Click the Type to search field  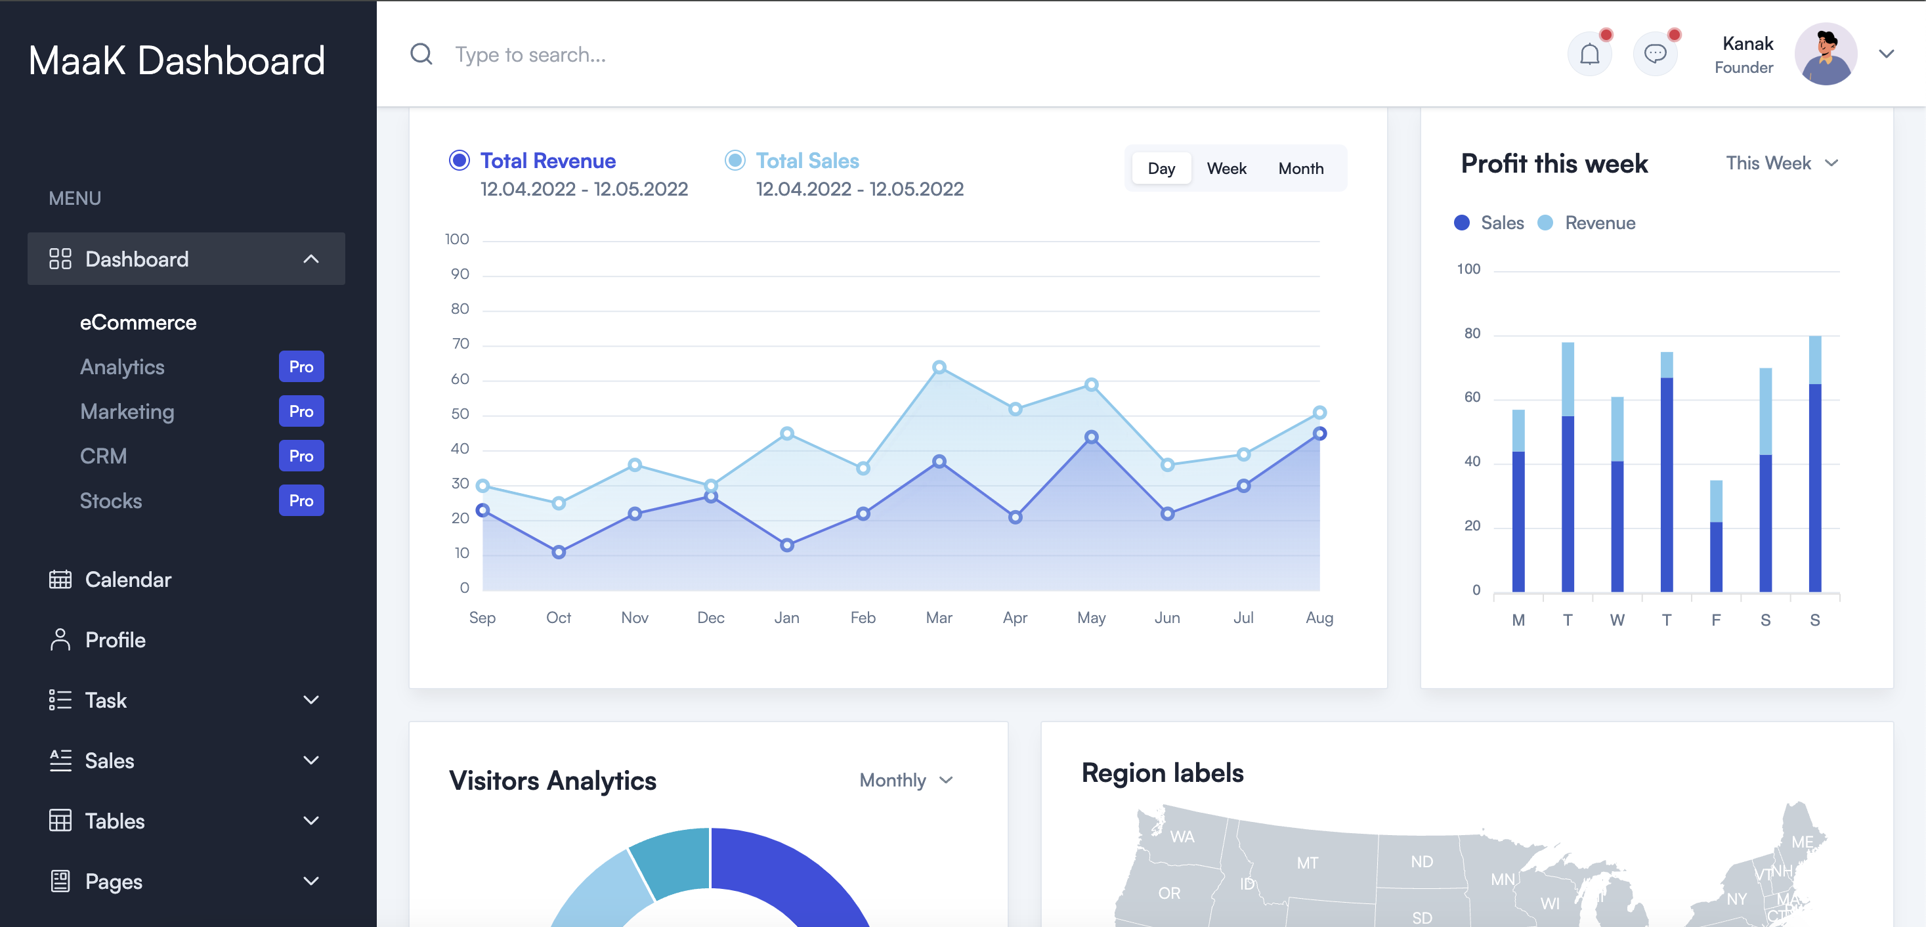click(530, 54)
